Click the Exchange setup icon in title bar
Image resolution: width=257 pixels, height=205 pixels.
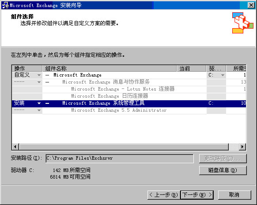[x=5, y=5]
